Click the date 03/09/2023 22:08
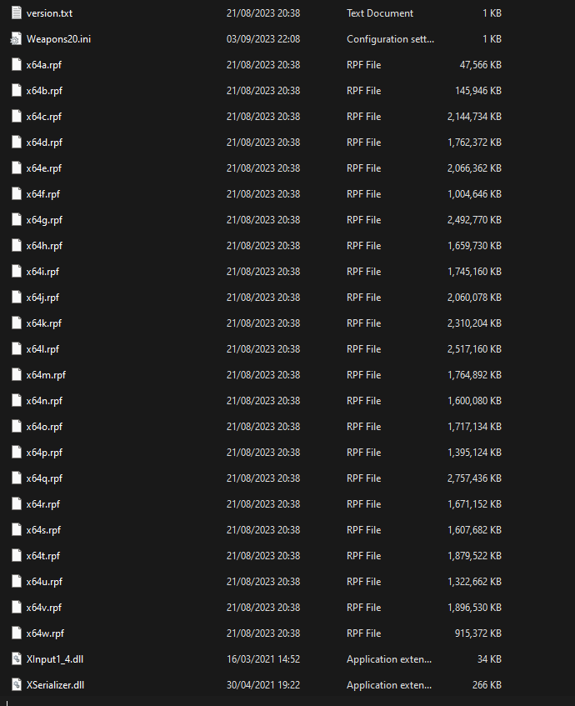The width and height of the screenshot is (575, 706). pos(263,39)
